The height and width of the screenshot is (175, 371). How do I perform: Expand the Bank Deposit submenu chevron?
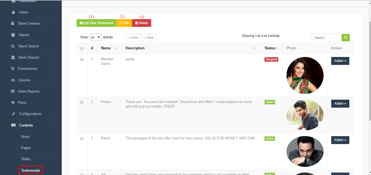(x=56, y=58)
